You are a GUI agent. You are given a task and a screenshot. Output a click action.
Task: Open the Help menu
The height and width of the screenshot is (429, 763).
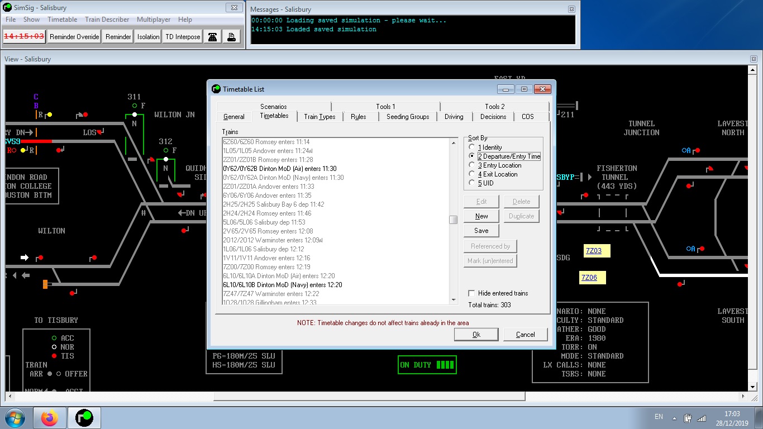(185, 20)
